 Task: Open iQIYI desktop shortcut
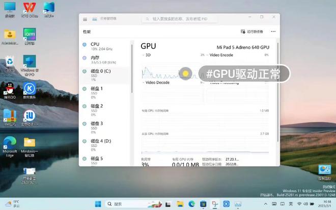30,37
